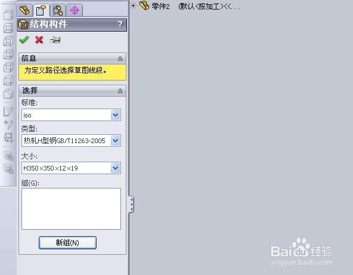Click the yellow message 为定义路径选择草图线段。
The width and height of the screenshot is (353, 275).
(66, 70)
